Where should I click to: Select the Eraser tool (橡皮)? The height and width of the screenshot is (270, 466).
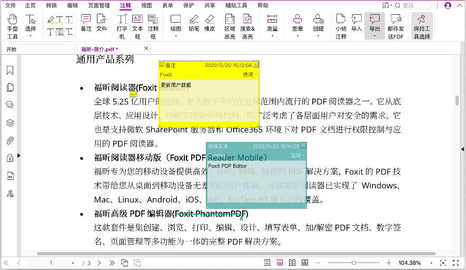click(210, 23)
